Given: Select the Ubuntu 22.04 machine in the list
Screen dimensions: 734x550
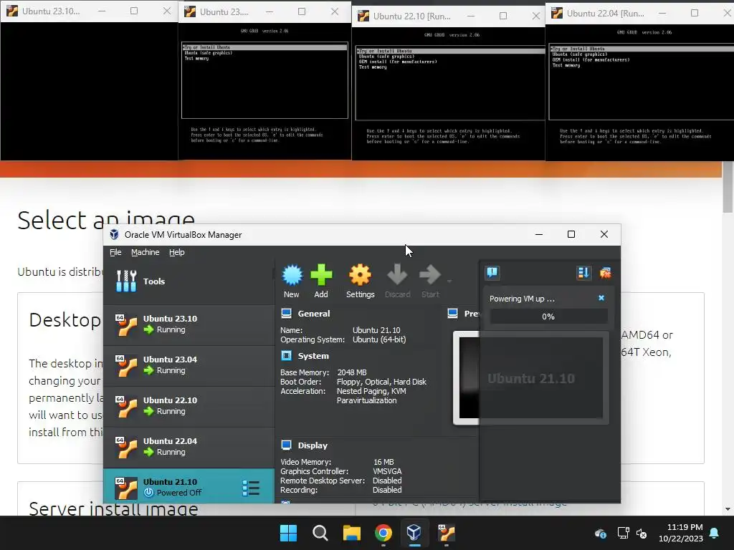Looking at the screenshot, I should point(189,447).
